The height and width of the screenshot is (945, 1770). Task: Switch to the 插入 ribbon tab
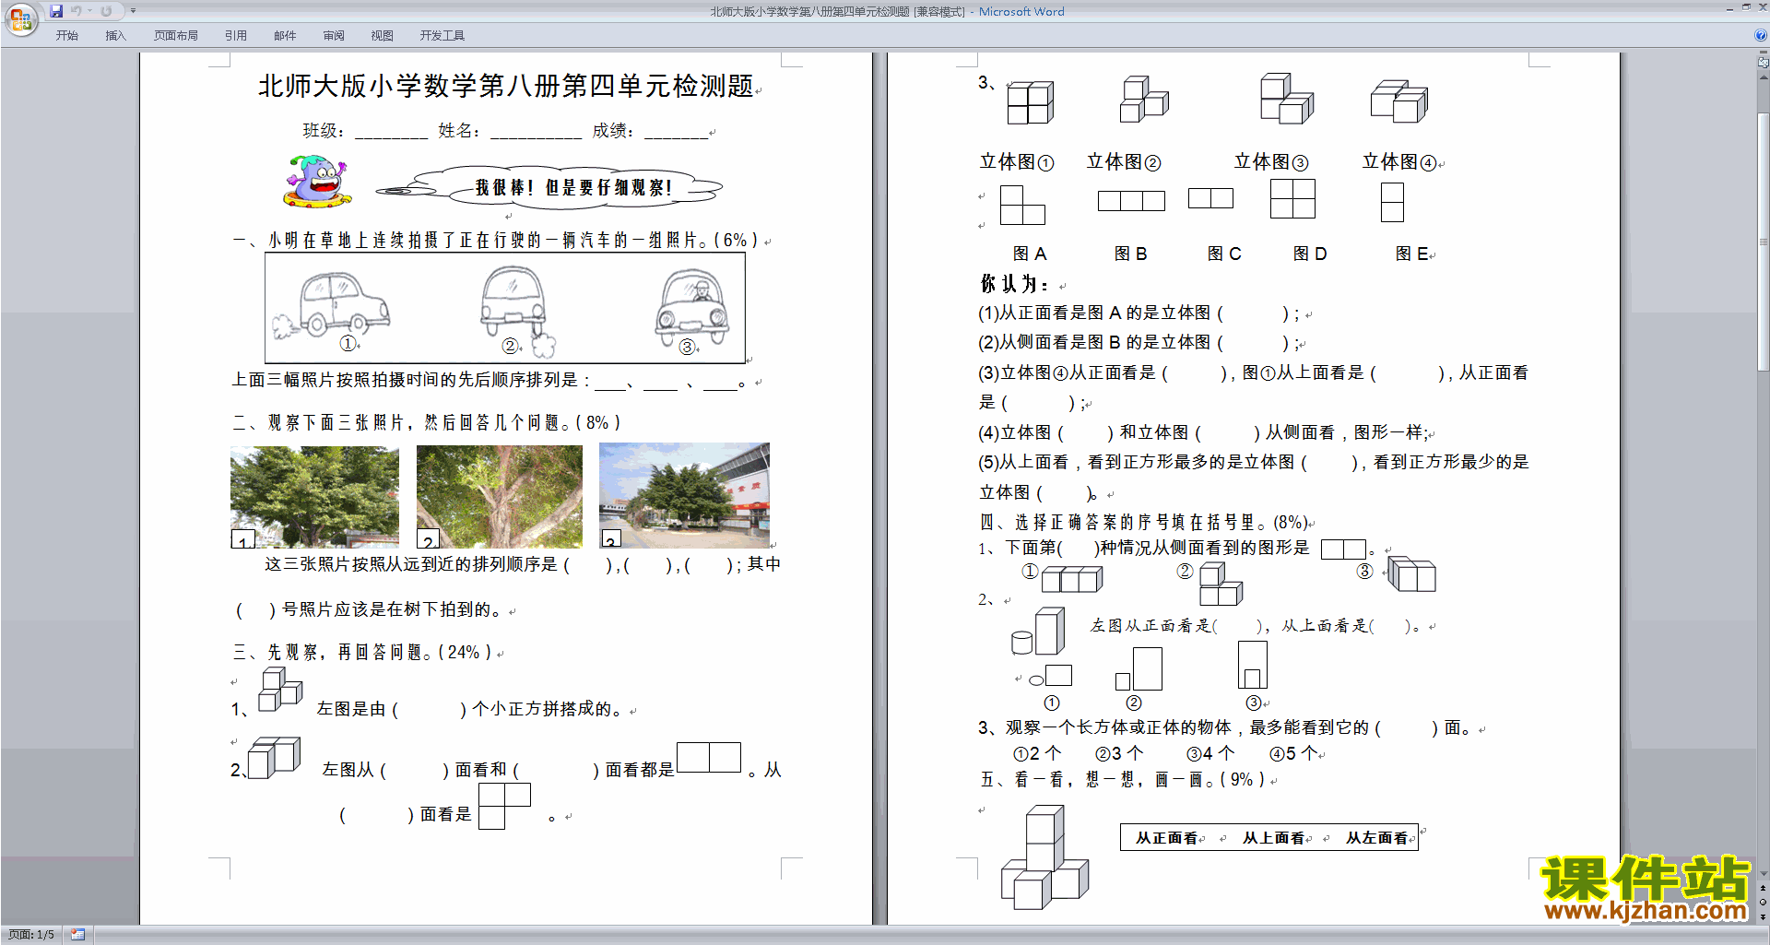[x=115, y=36]
